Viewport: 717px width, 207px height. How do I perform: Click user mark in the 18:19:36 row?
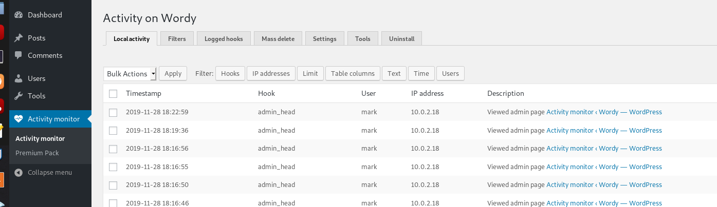point(369,130)
